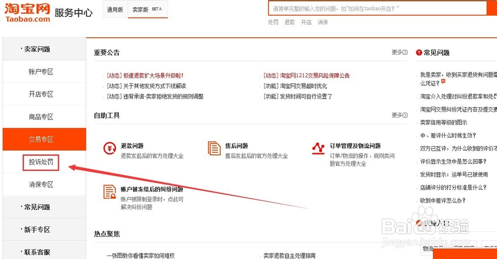
Task: Open FAQ 淘宝介入处理对纠纷退款率
Action: [458, 97]
